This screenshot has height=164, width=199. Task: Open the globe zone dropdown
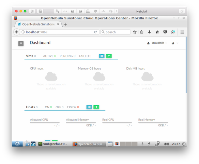175,43
